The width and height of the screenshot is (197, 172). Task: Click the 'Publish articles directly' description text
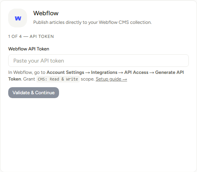coord(92,22)
